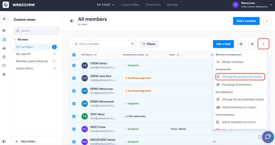Toggle the side panel icon next to All members
Viewport: 275px width, 145px height.
pos(72,21)
